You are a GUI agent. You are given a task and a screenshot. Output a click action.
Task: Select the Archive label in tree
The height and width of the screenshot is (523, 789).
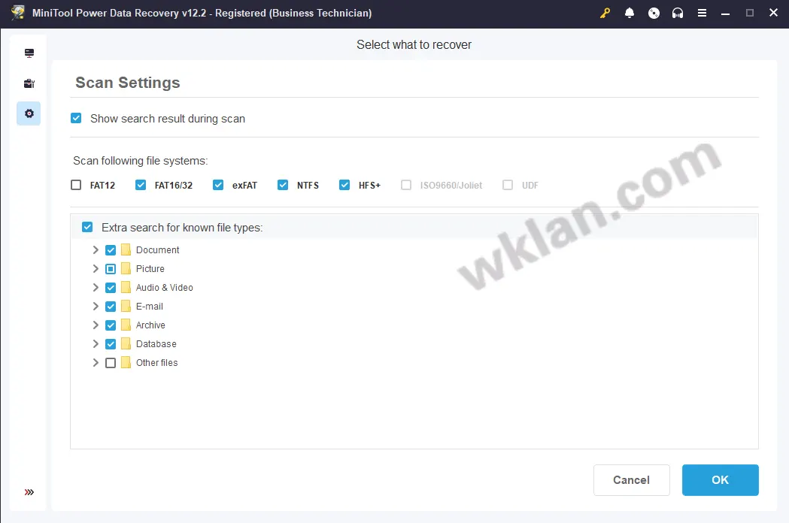click(x=150, y=325)
